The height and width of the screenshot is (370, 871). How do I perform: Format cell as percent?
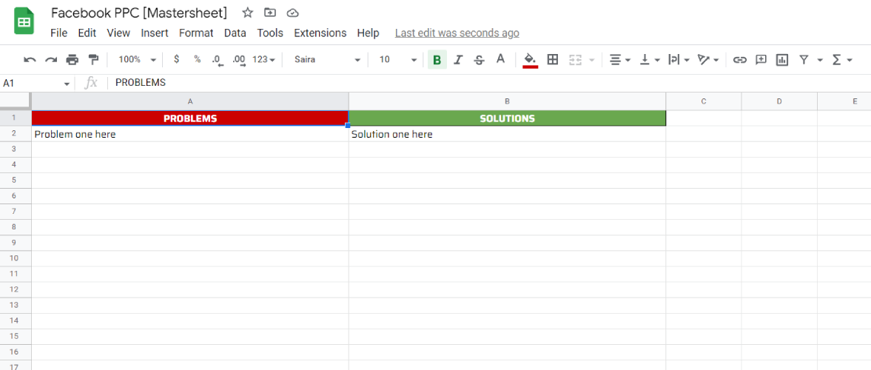point(197,59)
